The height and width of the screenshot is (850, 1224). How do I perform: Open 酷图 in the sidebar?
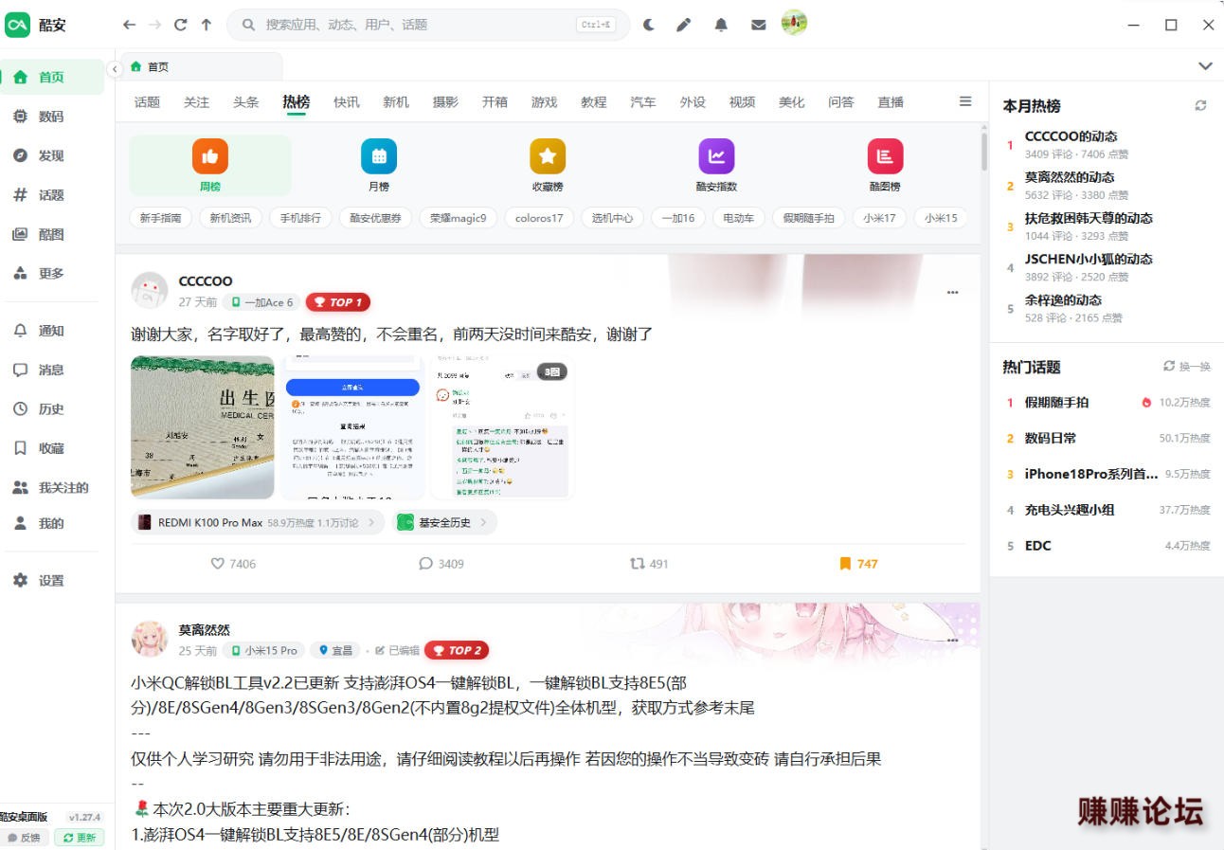[x=52, y=234]
